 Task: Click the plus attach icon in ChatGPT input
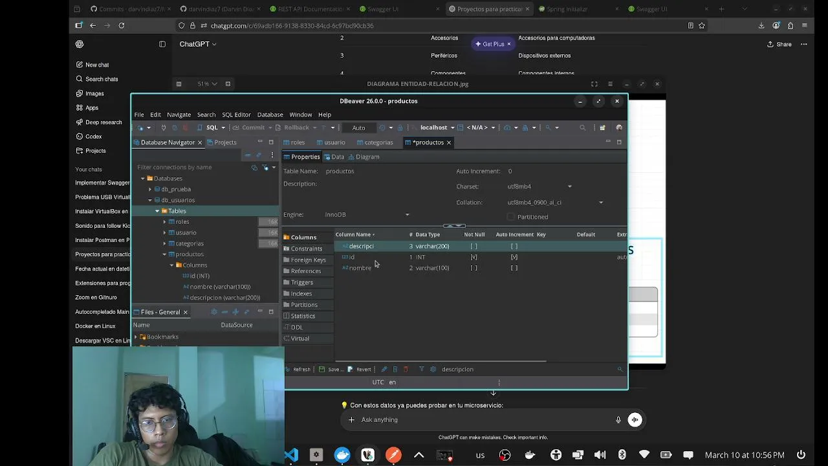point(351,419)
